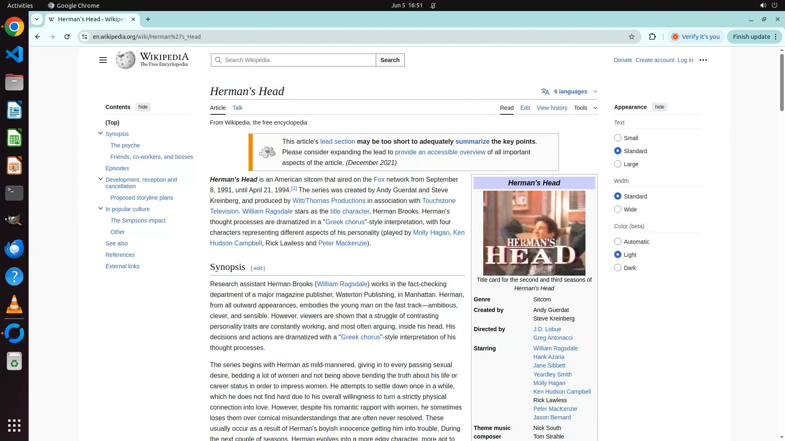Open Chrome extensions puzzle icon
This screenshot has height=441, width=785.
point(652,37)
